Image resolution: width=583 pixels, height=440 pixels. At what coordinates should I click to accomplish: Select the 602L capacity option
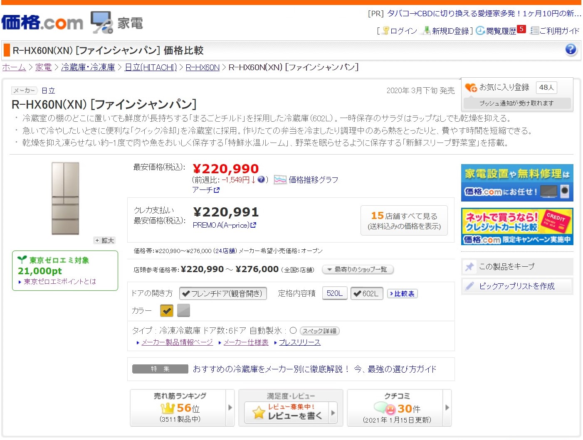(367, 293)
